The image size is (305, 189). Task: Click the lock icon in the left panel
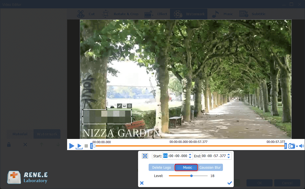coord(9,145)
